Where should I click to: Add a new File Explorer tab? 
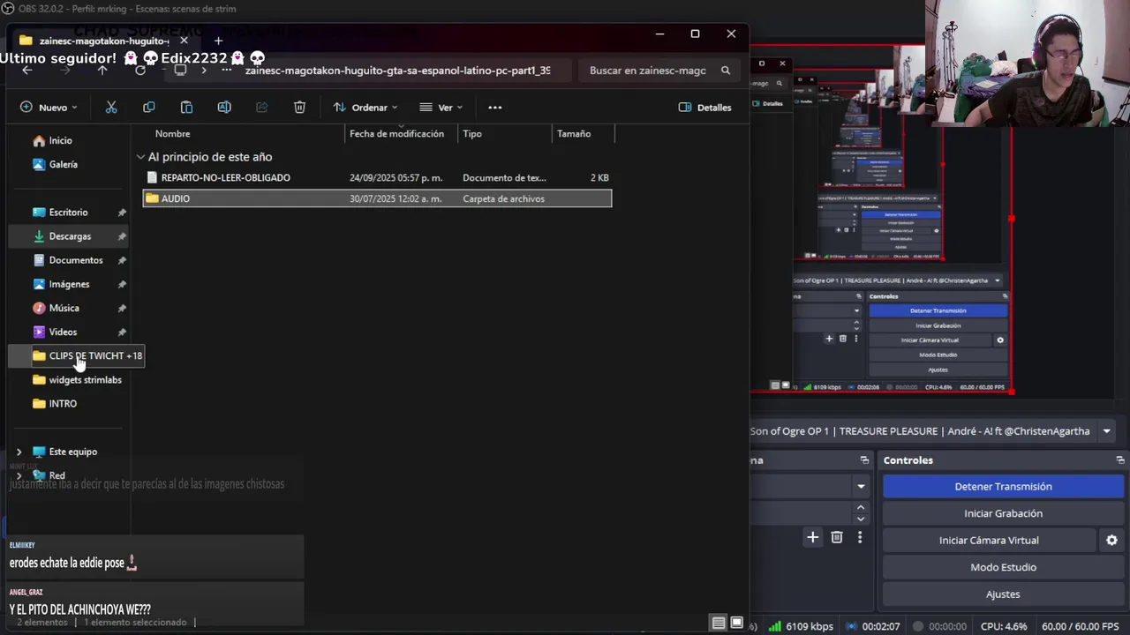click(x=218, y=41)
